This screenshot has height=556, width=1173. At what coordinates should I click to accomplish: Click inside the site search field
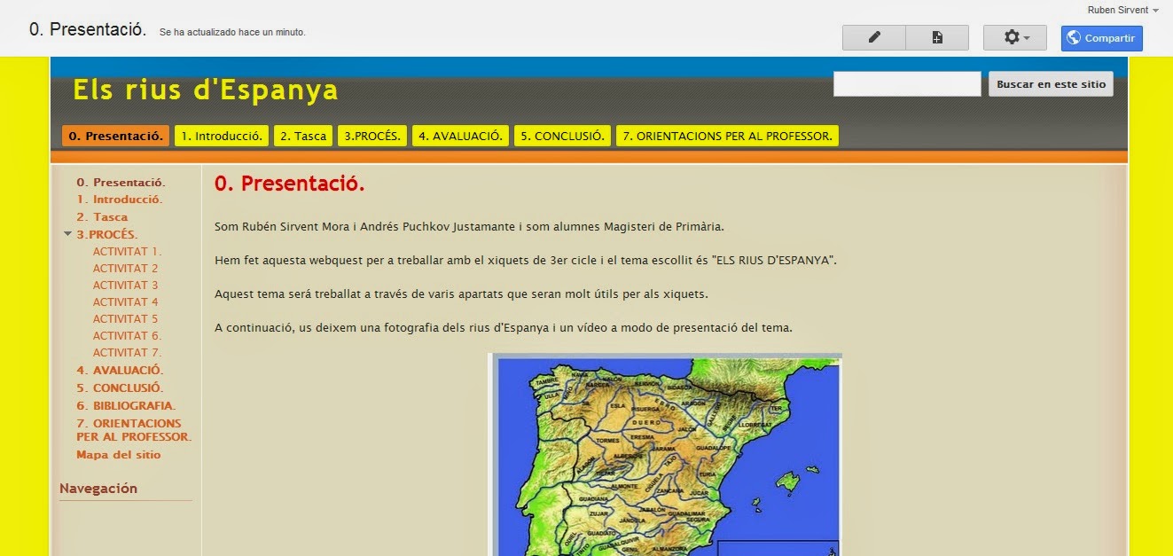[x=906, y=82]
